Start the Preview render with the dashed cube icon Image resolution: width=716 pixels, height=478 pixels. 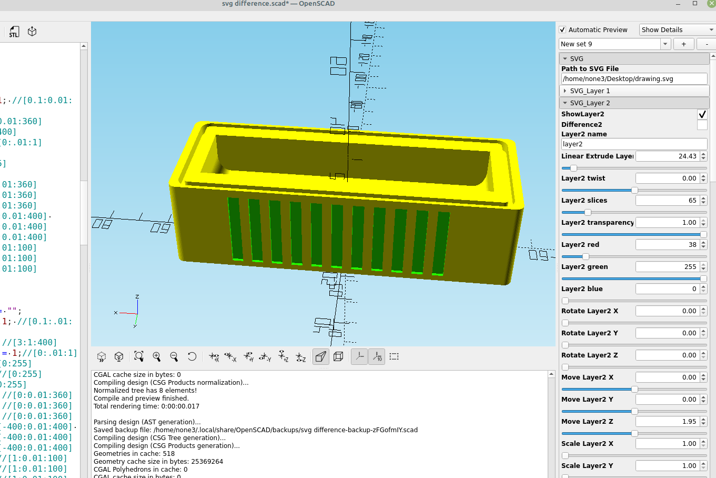[x=101, y=356]
